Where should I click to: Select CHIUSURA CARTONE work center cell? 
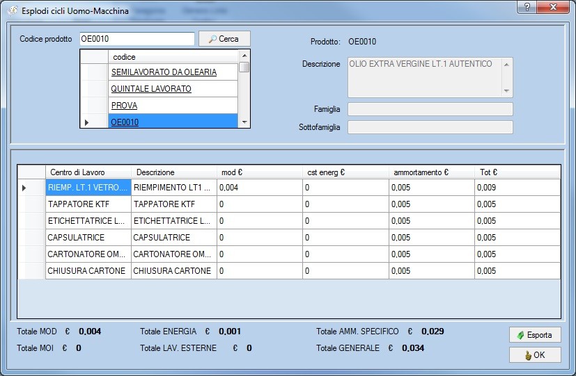88,271
